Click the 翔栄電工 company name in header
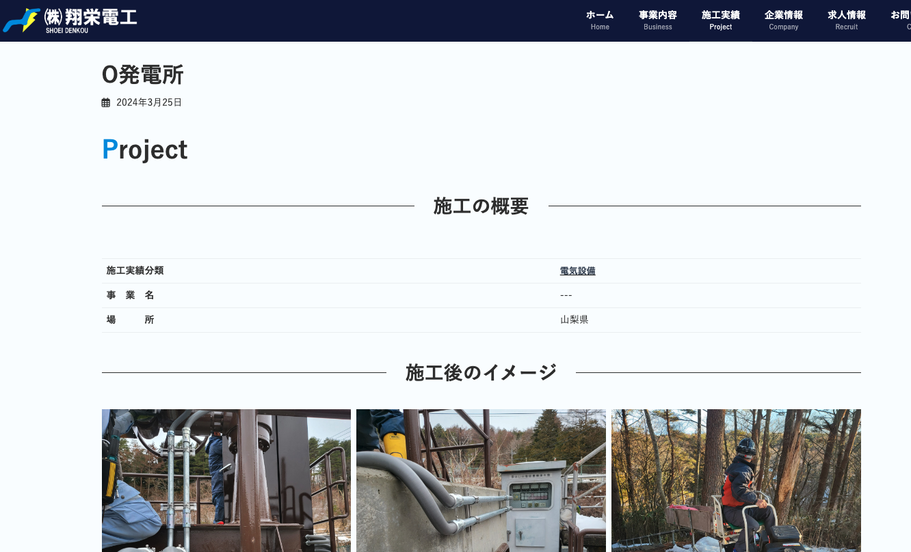 pos(91,17)
